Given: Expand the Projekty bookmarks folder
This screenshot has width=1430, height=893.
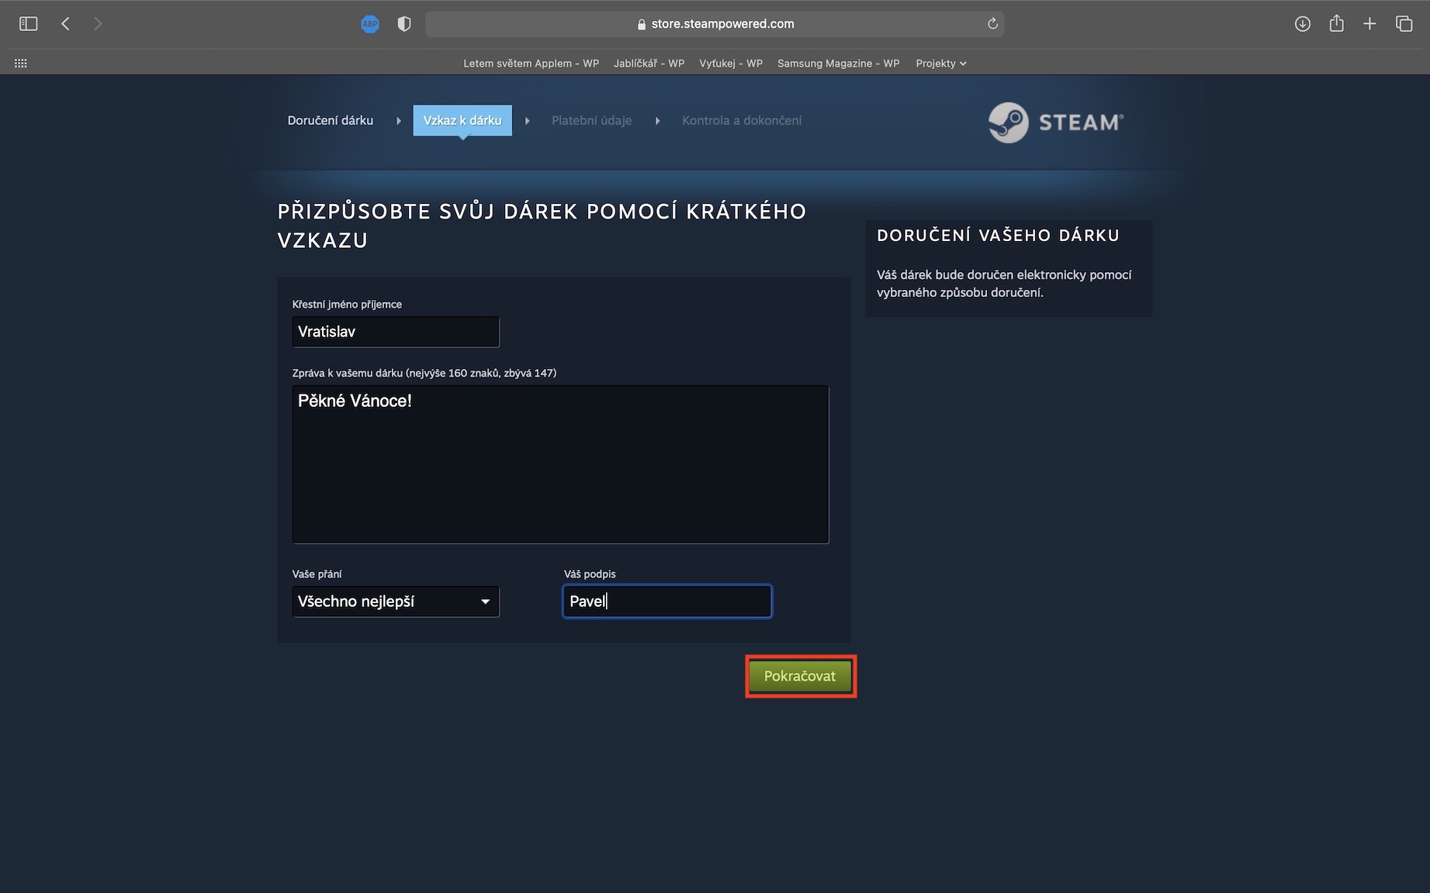Looking at the screenshot, I should (940, 64).
